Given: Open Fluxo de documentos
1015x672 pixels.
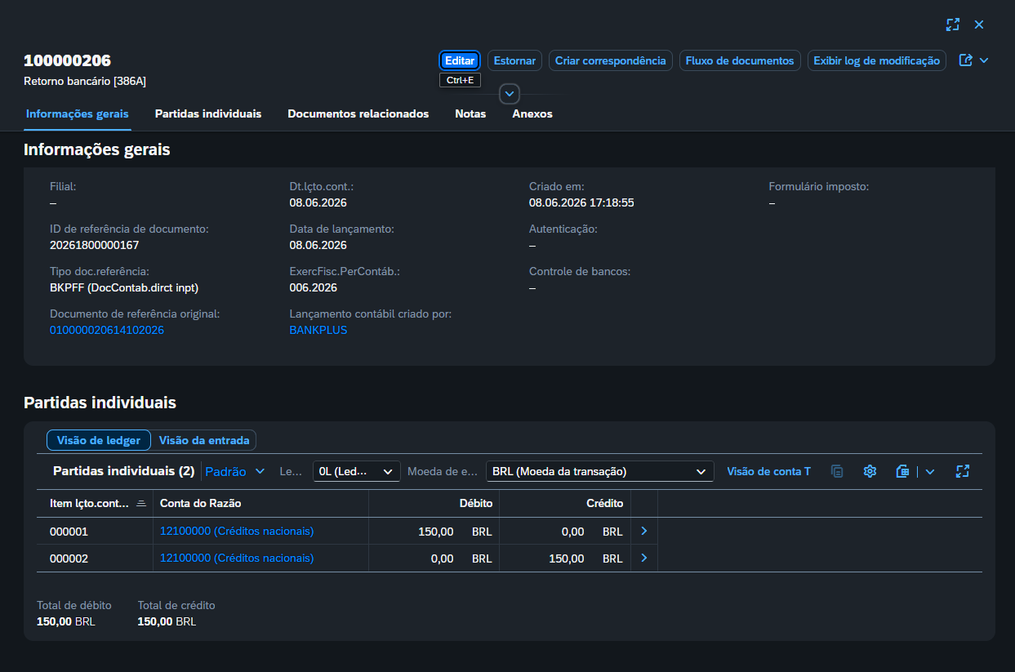Looking at the screenshot, I should 740,60.
